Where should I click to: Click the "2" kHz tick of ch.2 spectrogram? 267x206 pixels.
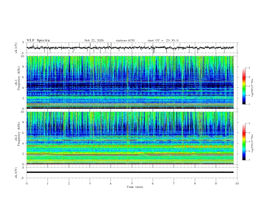coord(24,154)
